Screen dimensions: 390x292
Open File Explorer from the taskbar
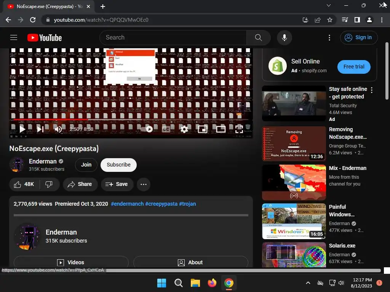tap(195, 283)
